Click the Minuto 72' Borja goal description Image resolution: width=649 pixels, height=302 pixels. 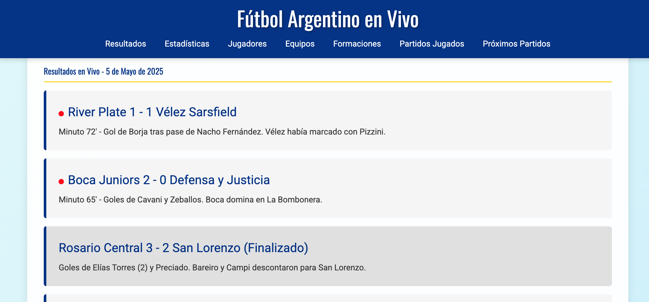click(222, 132)
